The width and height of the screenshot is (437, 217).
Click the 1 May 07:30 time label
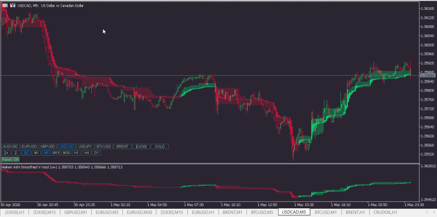(193, 204)
